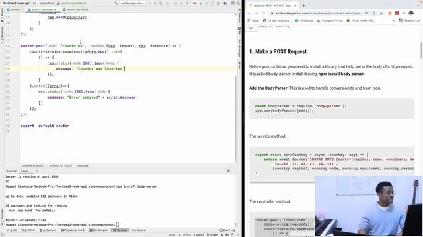This screenshot has width=423, height=237.
Task: Click inside the terminal command prompt
Action: tap(118, 224)
